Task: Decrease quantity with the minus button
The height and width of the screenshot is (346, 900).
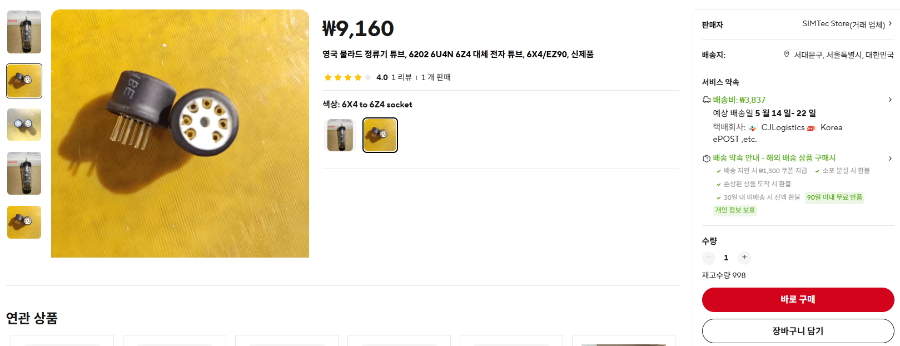Action: click(709, 257)
